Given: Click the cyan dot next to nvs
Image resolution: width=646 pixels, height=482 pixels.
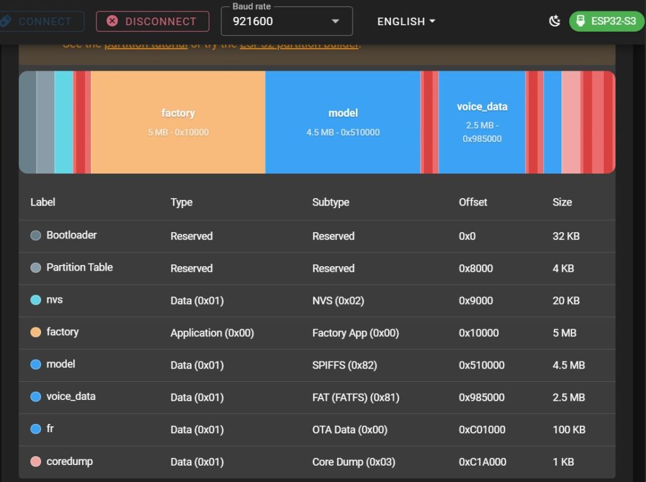Looking at the screenshot, I should (x=36, y=300).
